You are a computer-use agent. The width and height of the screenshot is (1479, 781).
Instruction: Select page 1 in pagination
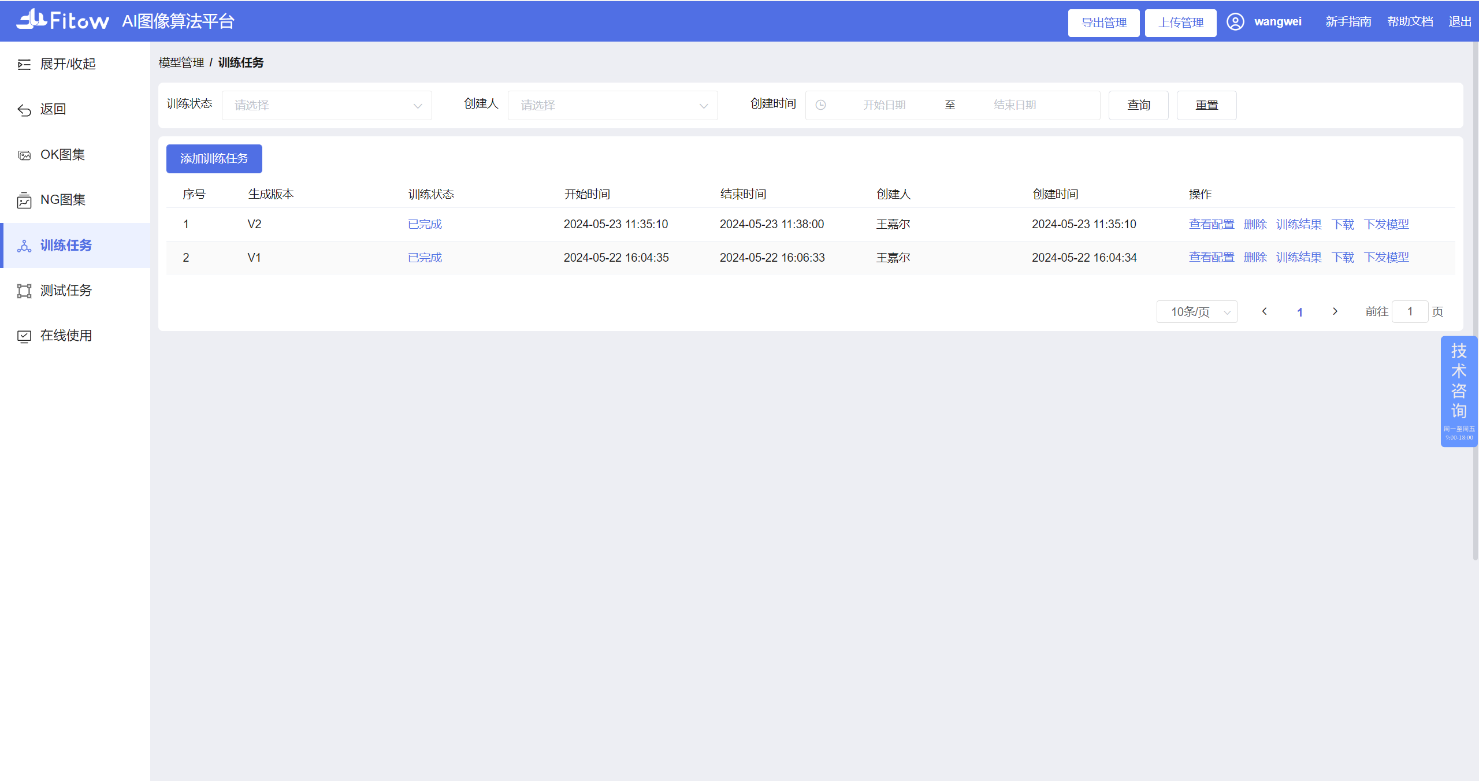pos(1300,312)
